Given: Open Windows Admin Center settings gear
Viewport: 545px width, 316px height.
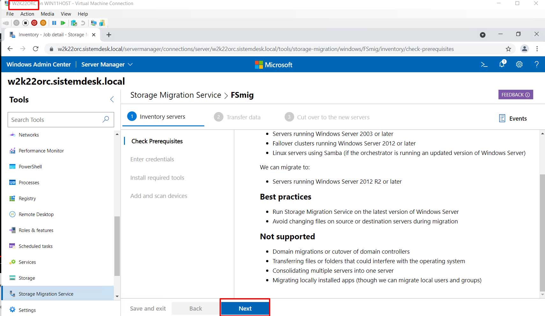Looking at the screenshot, I should pyautogui.click(x=519, y=64).
